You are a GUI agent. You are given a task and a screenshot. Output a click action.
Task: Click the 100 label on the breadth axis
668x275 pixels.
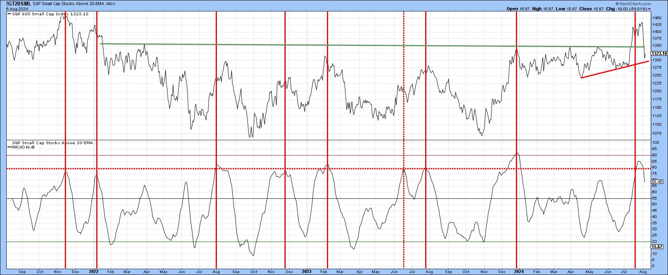[656, 143]
